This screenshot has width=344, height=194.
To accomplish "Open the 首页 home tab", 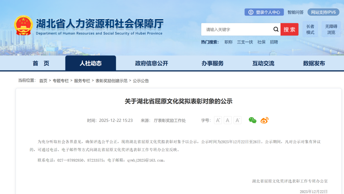I will click(x=41, y=63).
